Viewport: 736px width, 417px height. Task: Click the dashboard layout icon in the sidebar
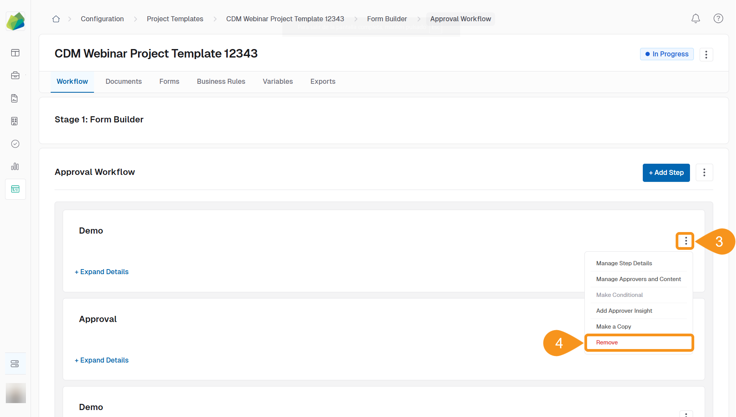tap(15, 53)
